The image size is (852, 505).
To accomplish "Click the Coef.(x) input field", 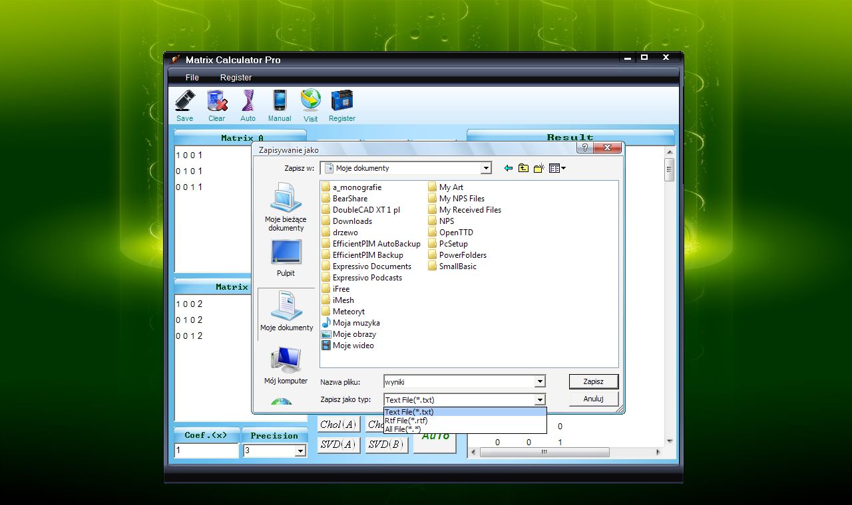I will [206, 451].
